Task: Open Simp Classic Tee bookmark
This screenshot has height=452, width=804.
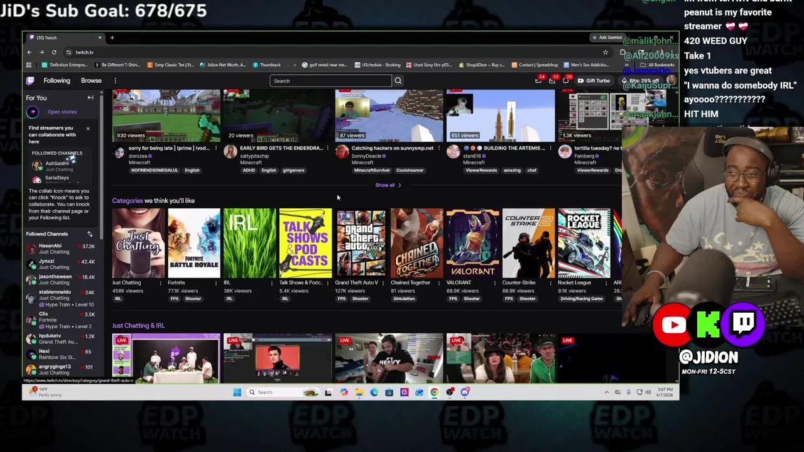Action: 171,65
